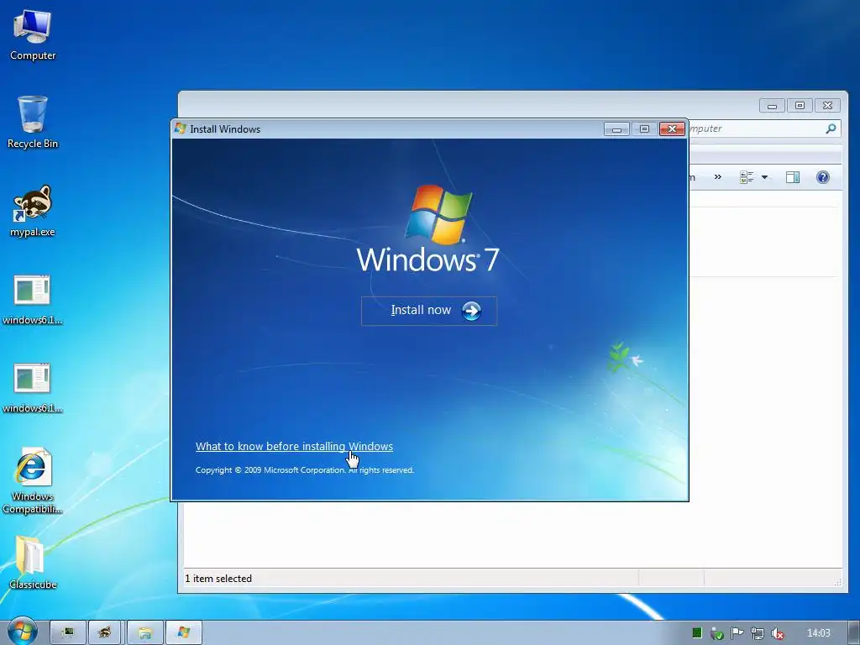Screen dimensions: 860x645
Task: Maximize the Install Windows window
Action: pyautogui.click(x=644, y=128)
